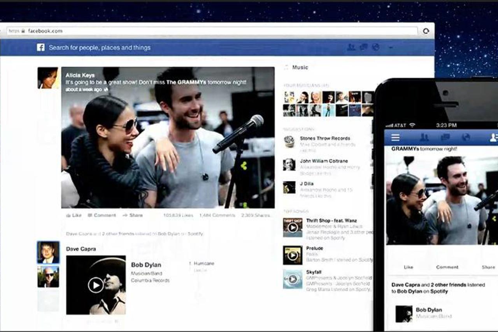Open the hamburger menu on the phone

point(395,137)
